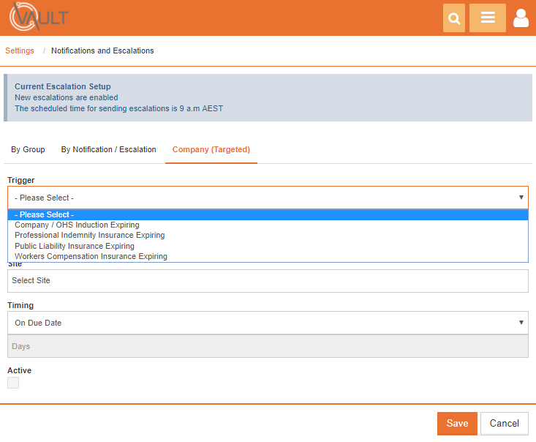Click the Cancel button
Image resolution: width=536 pixels, height=442 pixels.
505,423
